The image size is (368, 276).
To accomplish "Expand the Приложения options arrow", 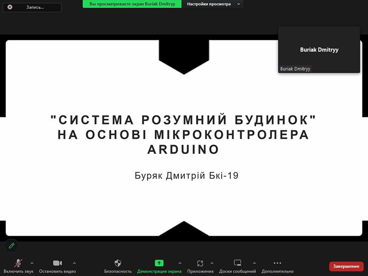I will (x=212, y=263).
